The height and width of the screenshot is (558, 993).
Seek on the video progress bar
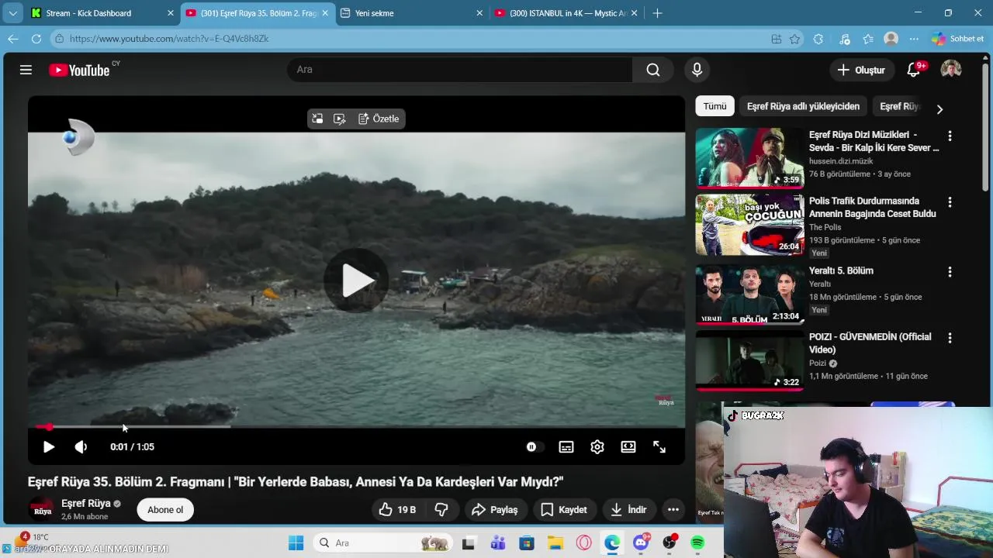[356, 426]
